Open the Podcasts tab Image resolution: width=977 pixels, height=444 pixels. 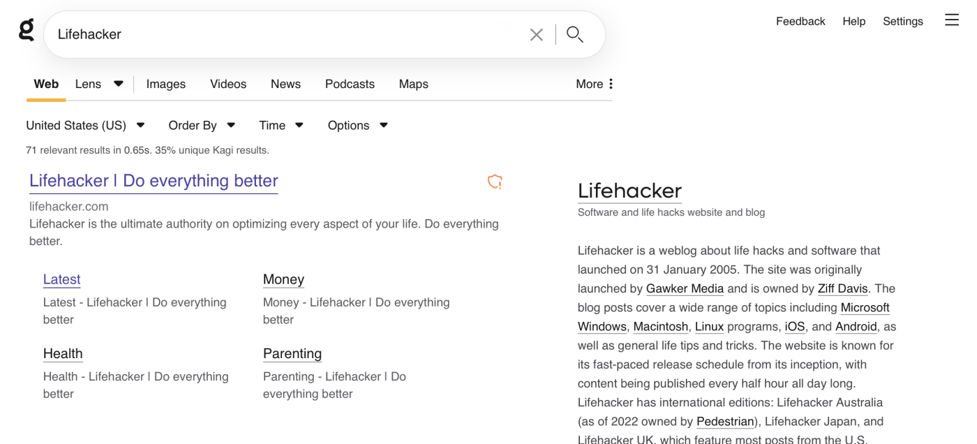point(350,84)
